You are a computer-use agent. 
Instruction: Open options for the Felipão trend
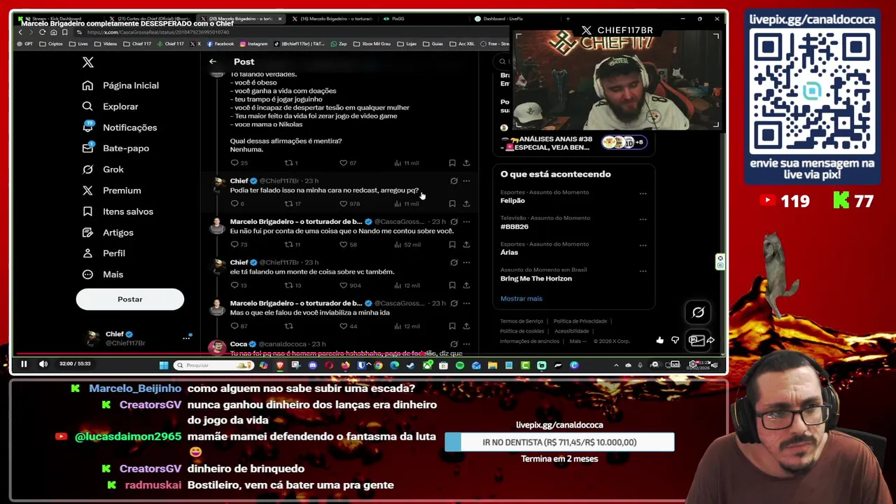(x=643, y=193)
